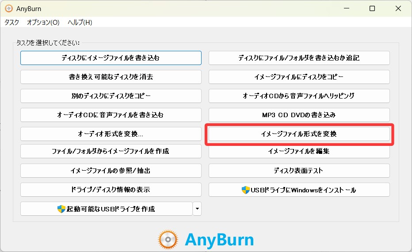Open the タスク menu
Image resolution: width=412 pixels, height=252 pixels.
(x=12, y=23)
